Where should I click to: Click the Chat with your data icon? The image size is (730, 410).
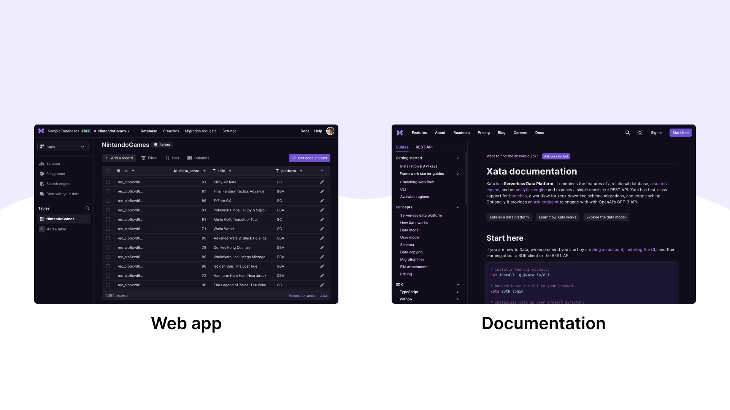[x=42, y=194]
